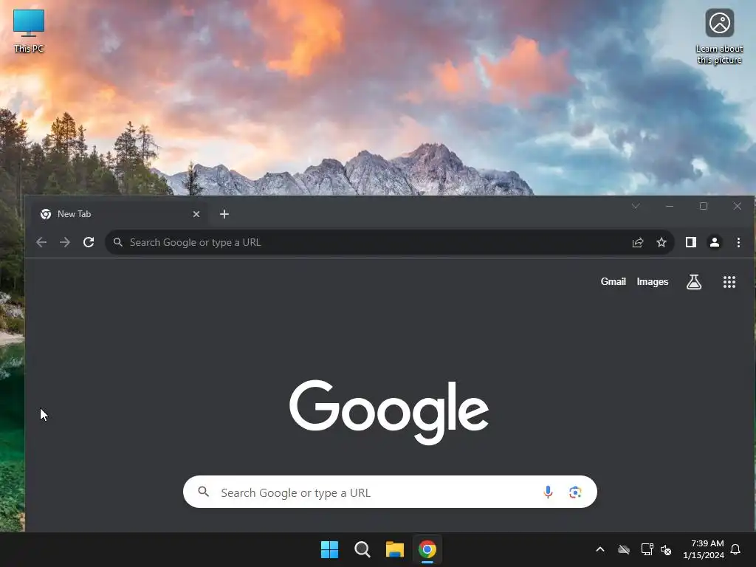Open the tab search chevron

click(x=636, y=207)
